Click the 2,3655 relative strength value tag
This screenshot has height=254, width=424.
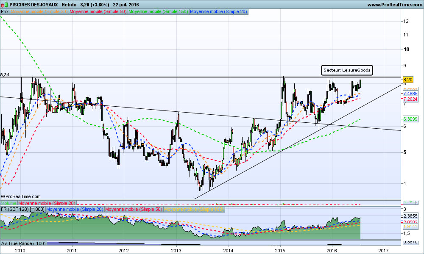(410, 216)
